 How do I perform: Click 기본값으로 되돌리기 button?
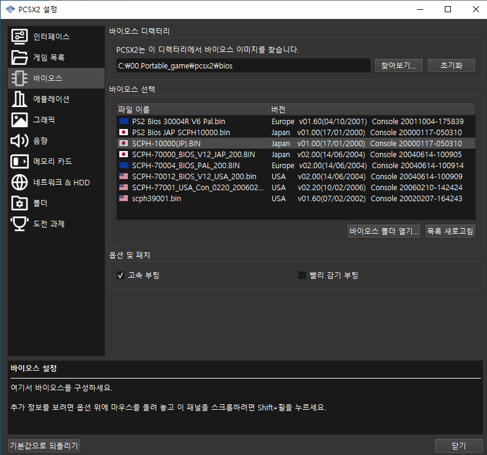point(44,446)
